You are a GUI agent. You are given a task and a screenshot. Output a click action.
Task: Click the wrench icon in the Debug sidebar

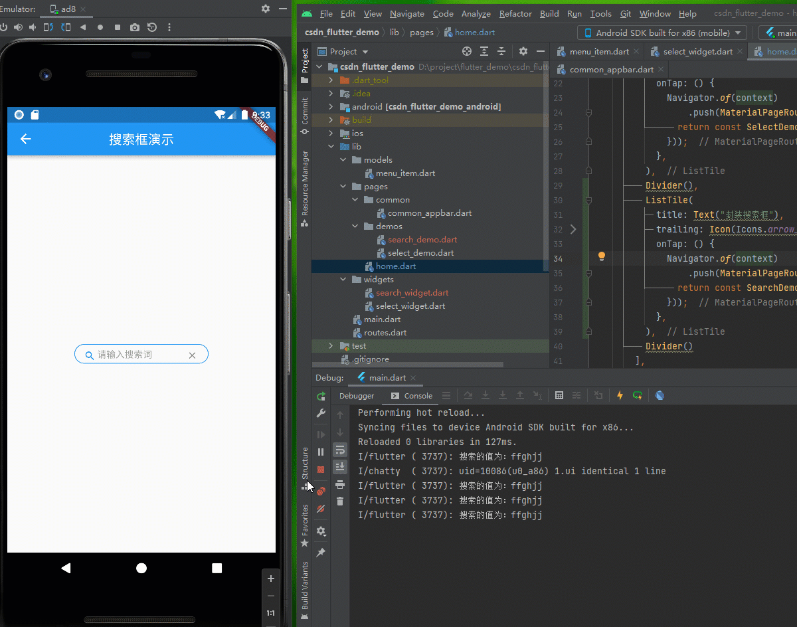[321, 413]
